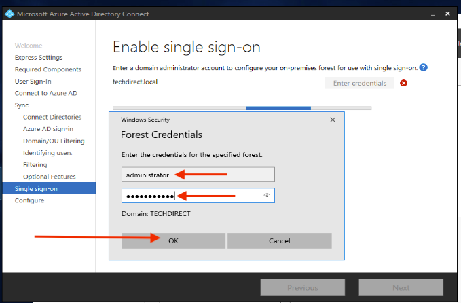Select Welcome in the sidebar
461x303 pixels.
[29, 46]
